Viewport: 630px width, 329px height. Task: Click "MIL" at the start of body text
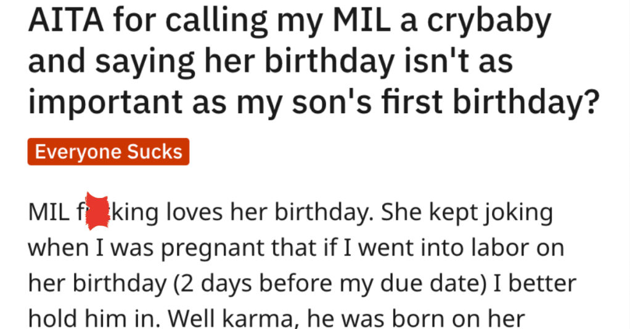tap(49, 212)
